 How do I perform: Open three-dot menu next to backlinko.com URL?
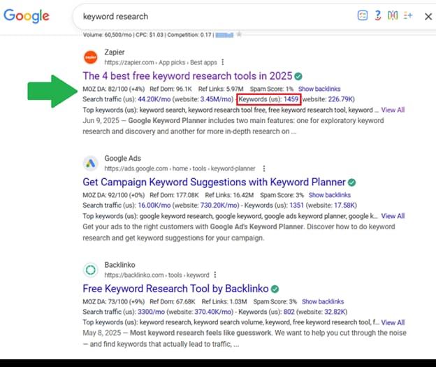[215, 275]
